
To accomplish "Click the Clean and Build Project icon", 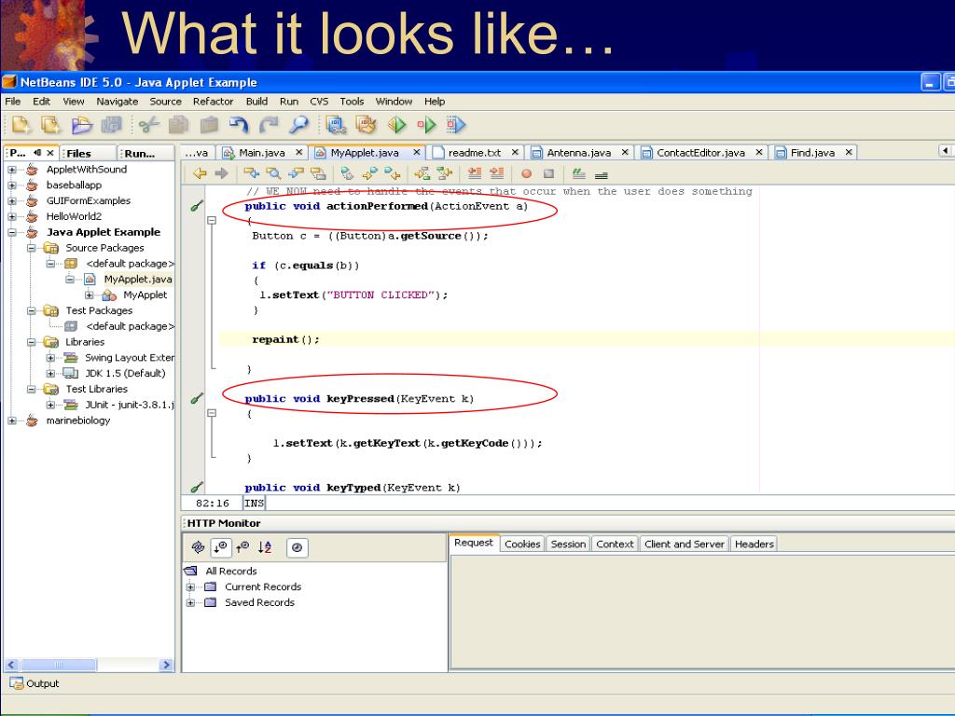I will point(366,125).
